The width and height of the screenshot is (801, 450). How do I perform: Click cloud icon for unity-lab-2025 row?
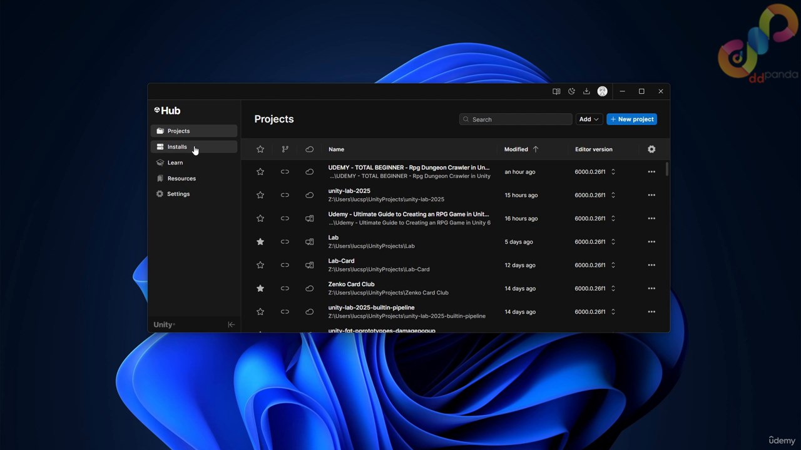click(x=309, y=195)
